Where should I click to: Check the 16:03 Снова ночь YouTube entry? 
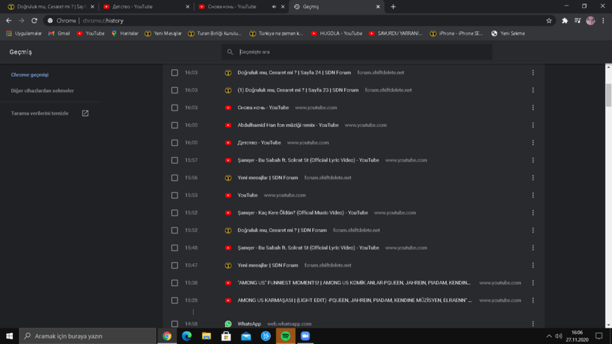point(175,107)
